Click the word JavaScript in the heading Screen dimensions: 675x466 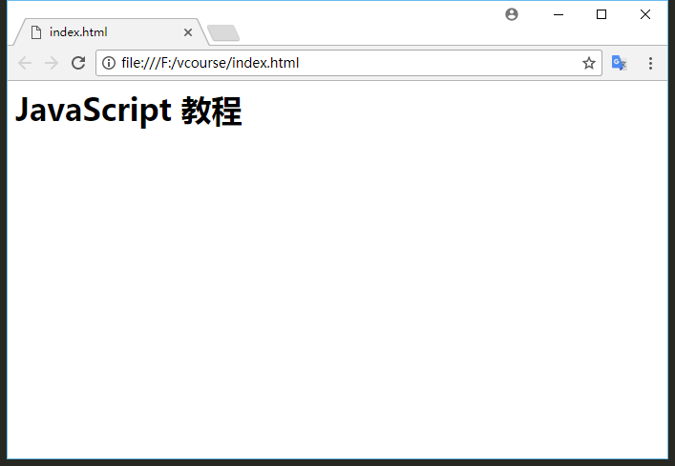[x=93, y=111]
